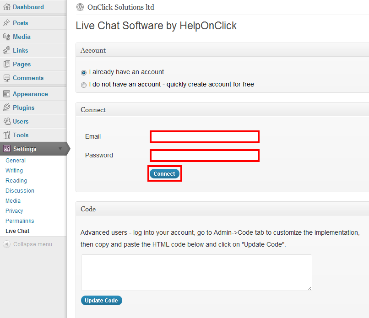Viewport: 369px width, 318px height.
Task: Select 'I already have an account' radio
Action: coord(83,72)
